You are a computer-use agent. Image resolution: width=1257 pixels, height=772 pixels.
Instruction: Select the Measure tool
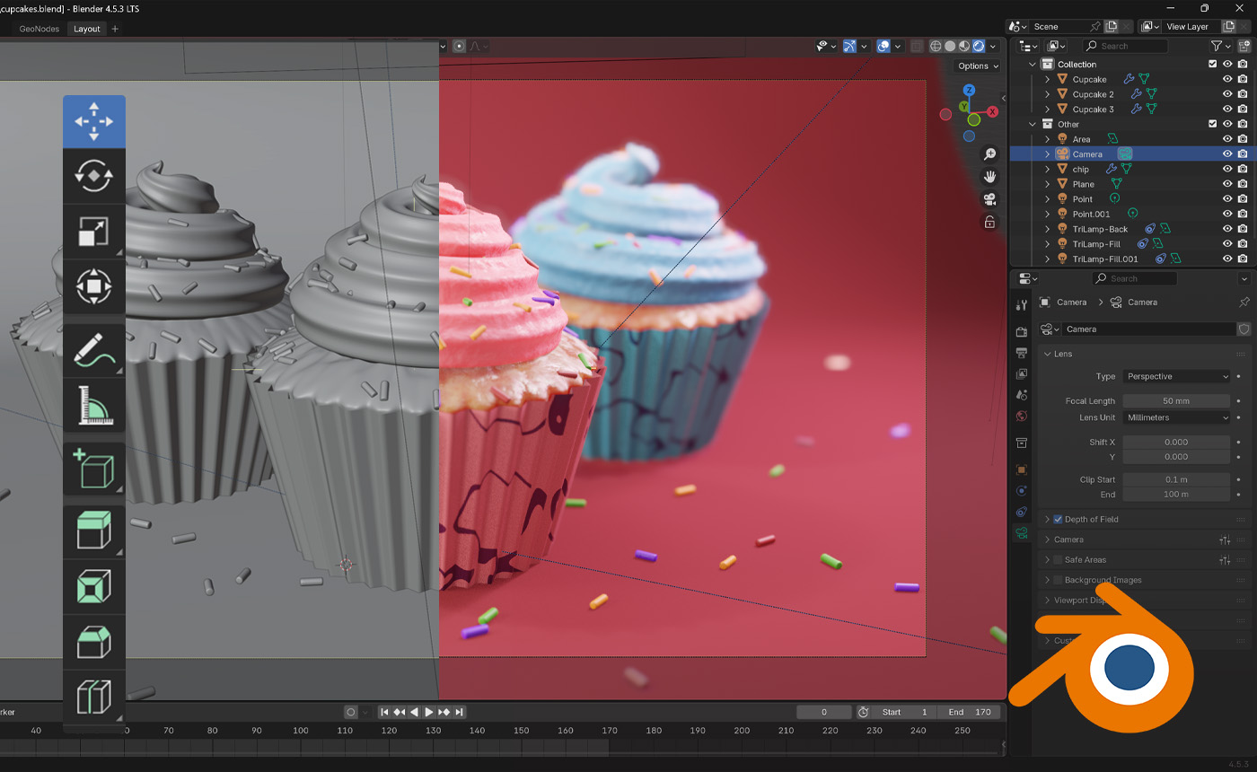click(x=93, y=405)
